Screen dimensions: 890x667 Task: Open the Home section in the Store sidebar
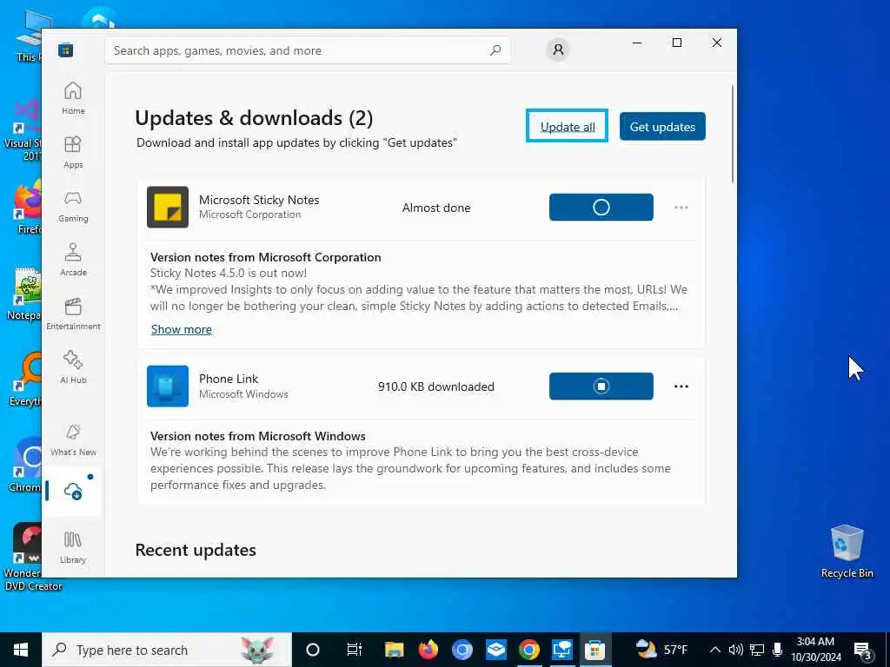[73, 98]
